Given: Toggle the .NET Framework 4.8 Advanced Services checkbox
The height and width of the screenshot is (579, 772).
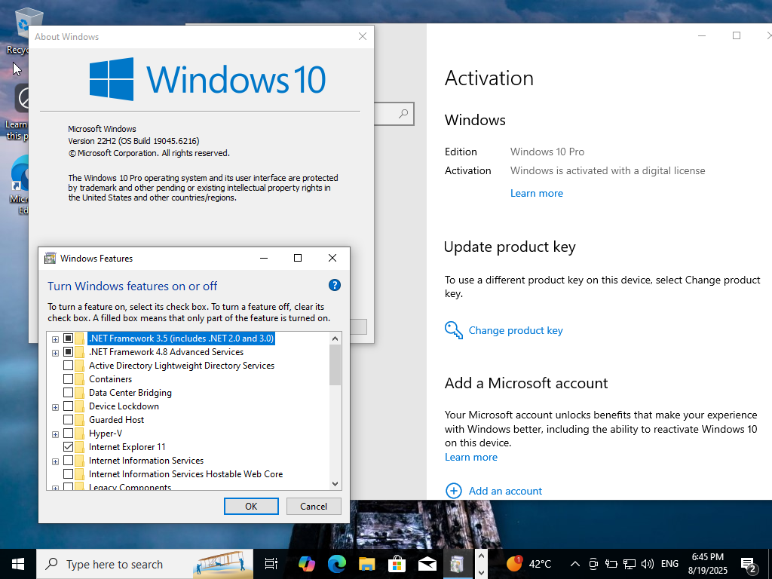Looking at the screenshot, I should [68, 352].
